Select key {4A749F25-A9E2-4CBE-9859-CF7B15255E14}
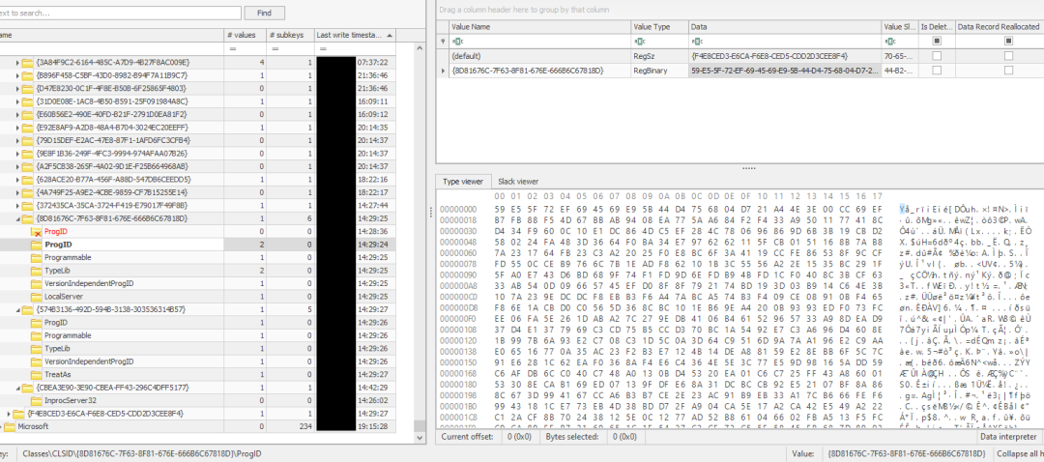The image size is (1044, 462). [x=111, y=192]
